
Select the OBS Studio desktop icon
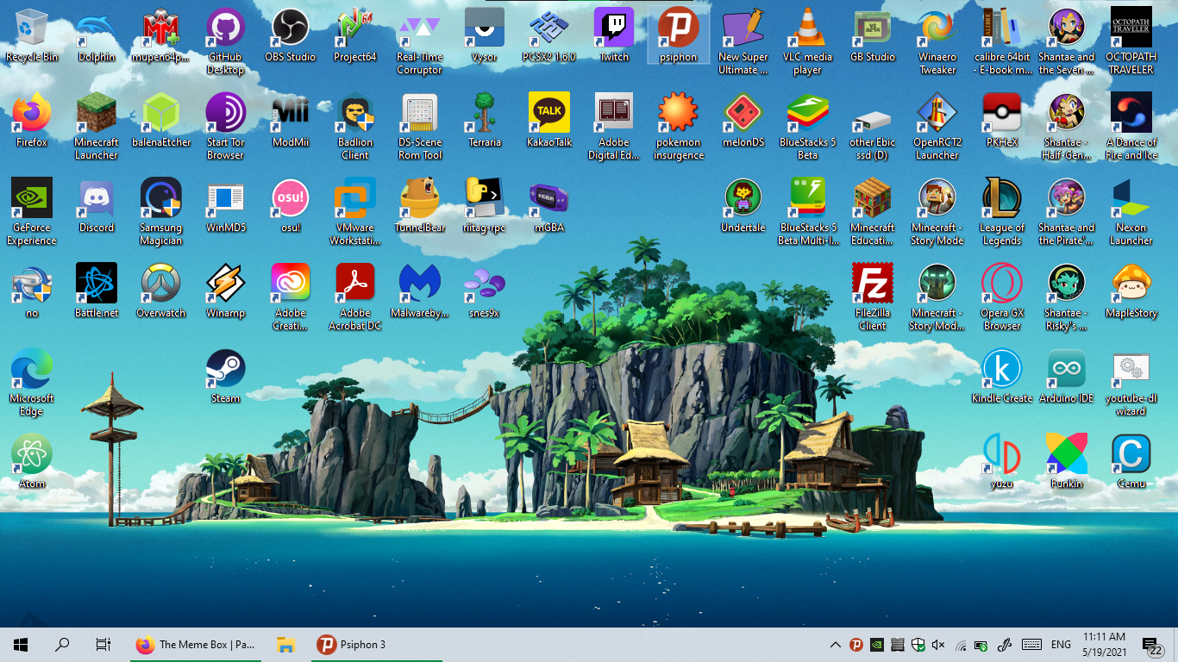[291, 35]
